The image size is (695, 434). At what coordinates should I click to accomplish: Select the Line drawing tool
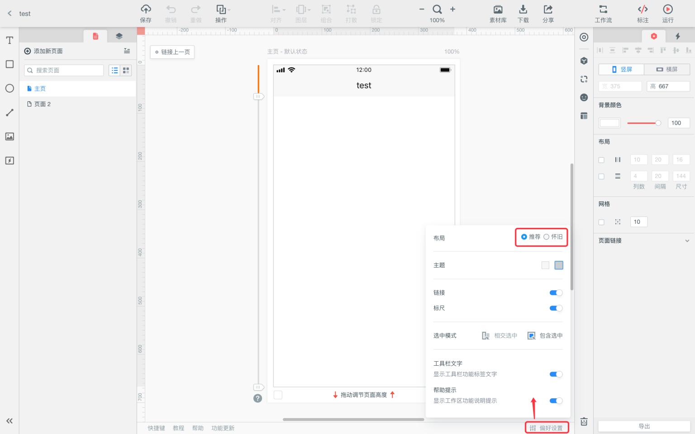pyautogui.click(x=10, y=113)
